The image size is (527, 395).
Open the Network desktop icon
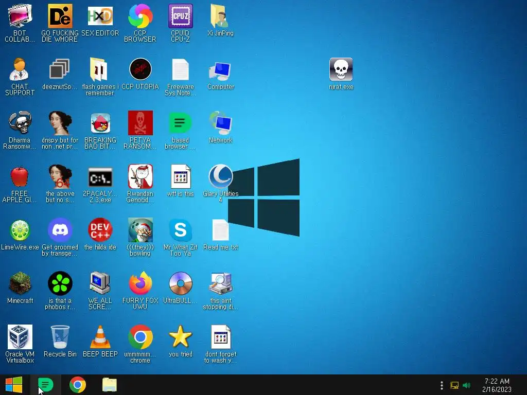click(x=220, y=128)
